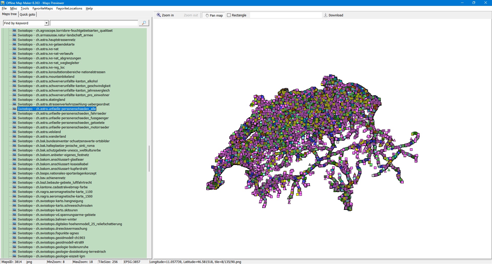This screenshot has width=492, height=264.
Task: Select Swisstopo ch.swisstopo-karto.skitouren layer
Action: [47, 210]
